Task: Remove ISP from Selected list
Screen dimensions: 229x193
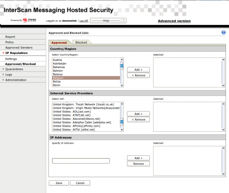Action: point(138,119)
